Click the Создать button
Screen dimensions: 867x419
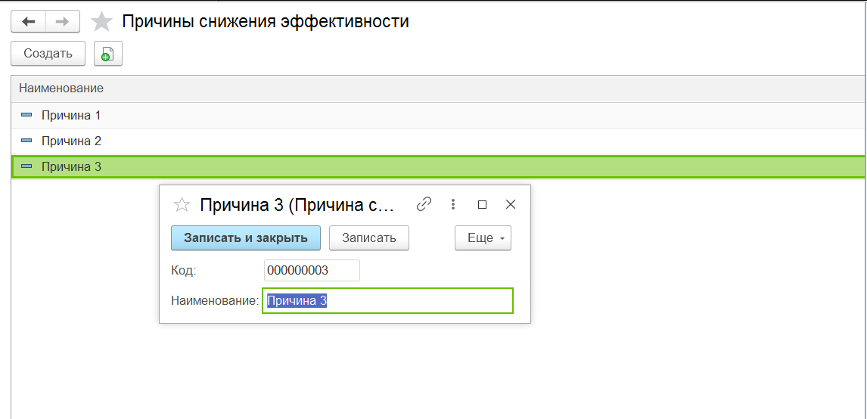(48, 54)
